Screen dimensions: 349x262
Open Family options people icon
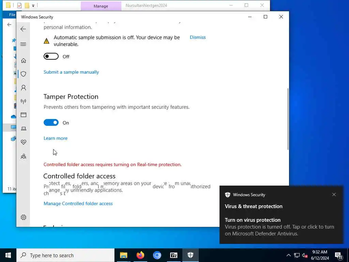pos(24,156)
